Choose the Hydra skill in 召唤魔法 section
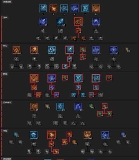139x160 pixels. point(34,107)
